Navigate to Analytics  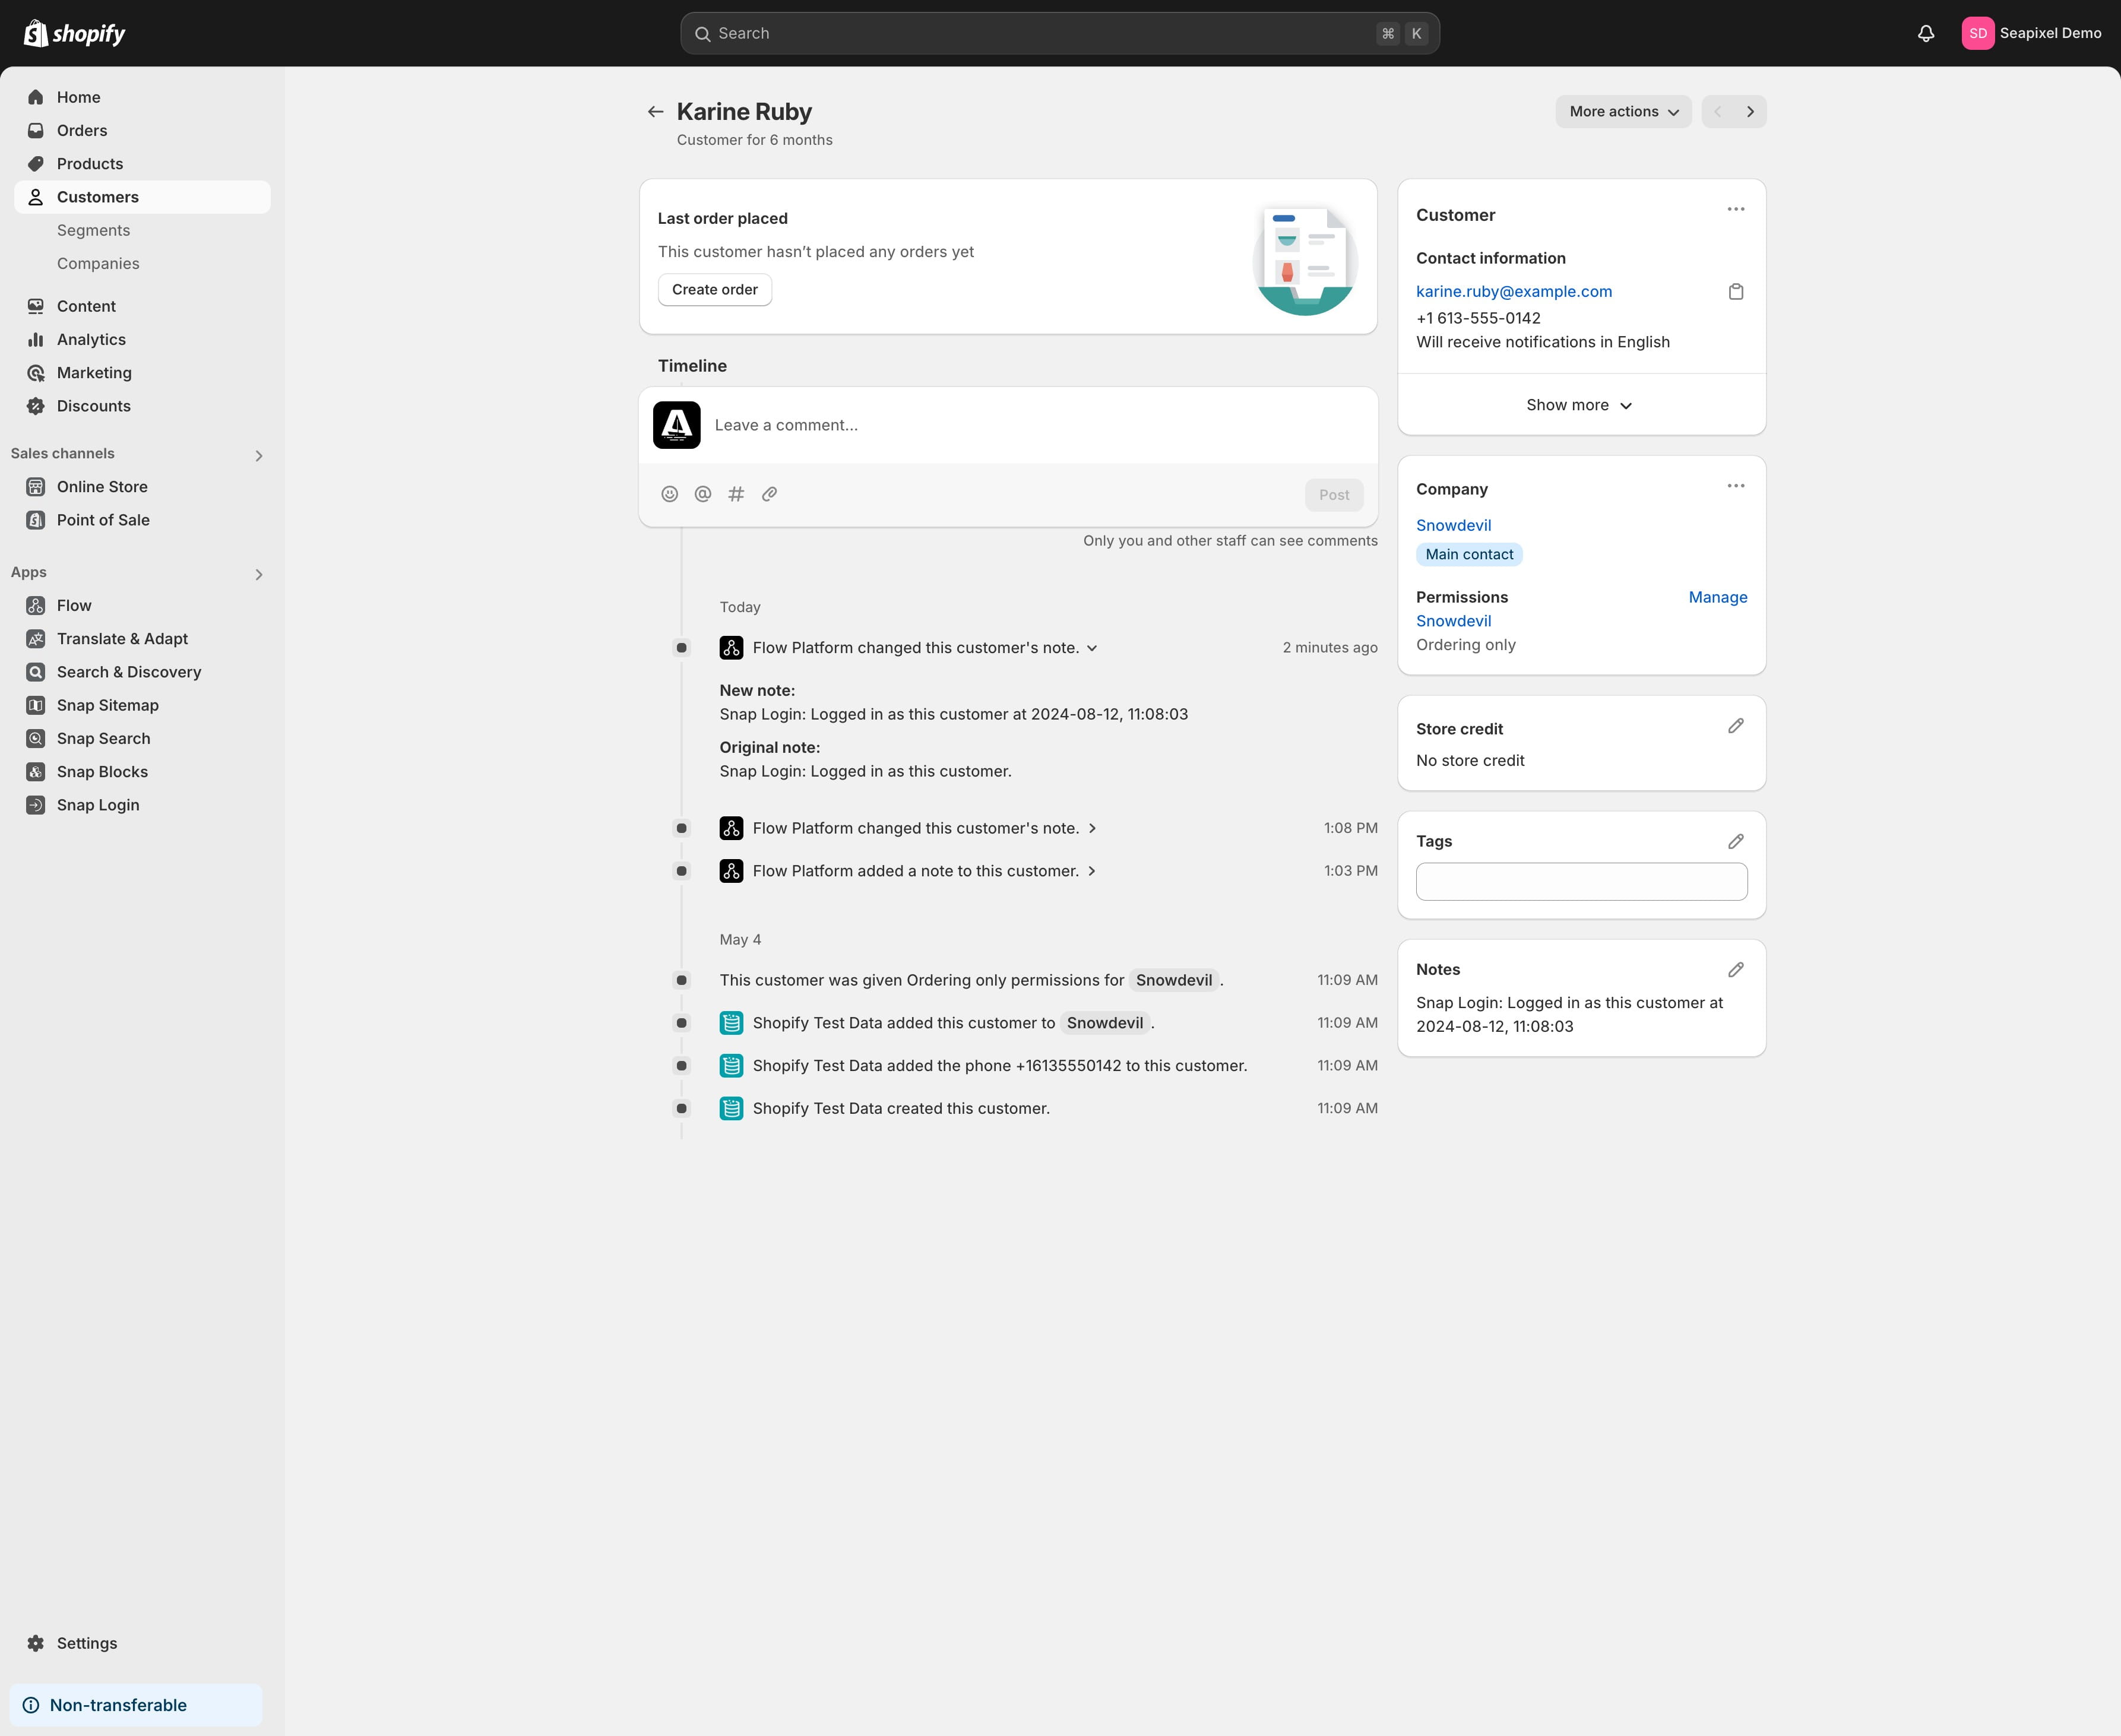click(x=91, y=339)
